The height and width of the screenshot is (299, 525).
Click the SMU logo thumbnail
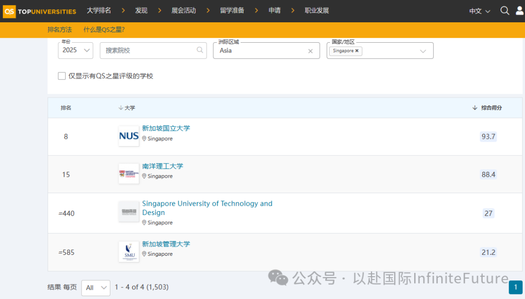click(x=129, y=251)
